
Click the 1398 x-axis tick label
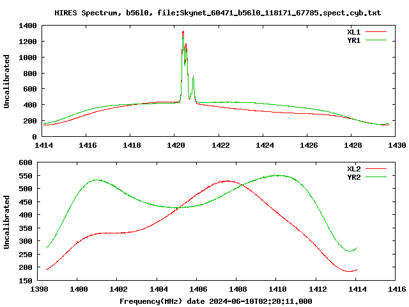[x=40, y=289]
